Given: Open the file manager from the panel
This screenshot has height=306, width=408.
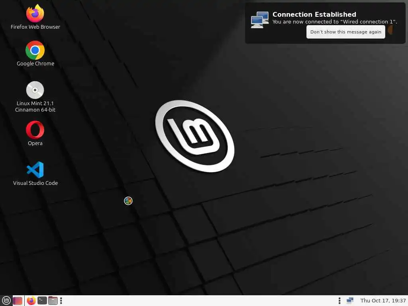Looking at the screenshot, I should point(53,300).
